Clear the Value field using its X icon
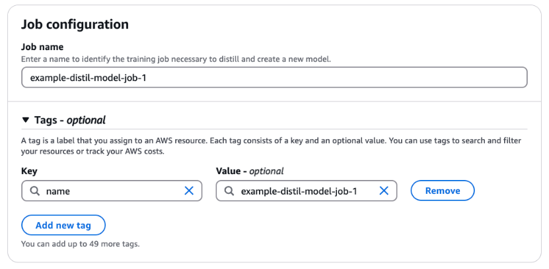 coord(383,191)
